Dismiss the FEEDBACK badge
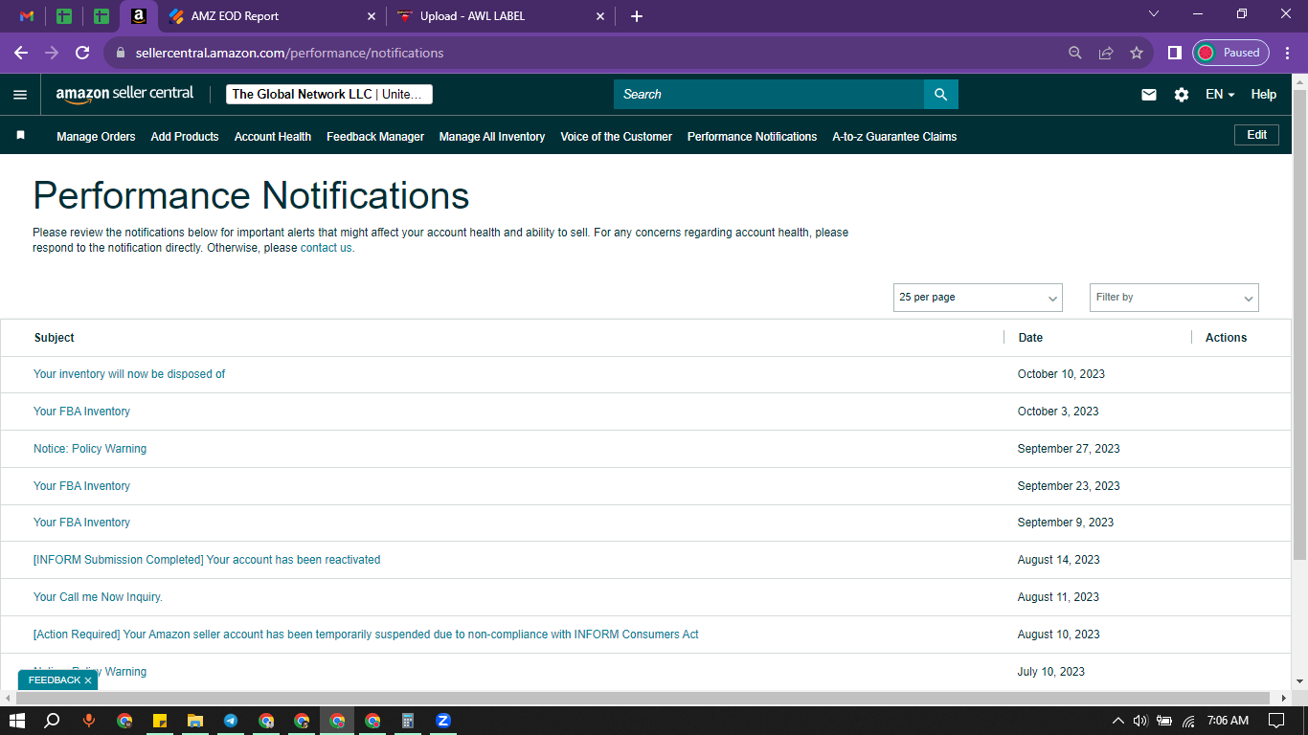The height and width of the screenshot is (735, 1308). (x=88, y=680)
